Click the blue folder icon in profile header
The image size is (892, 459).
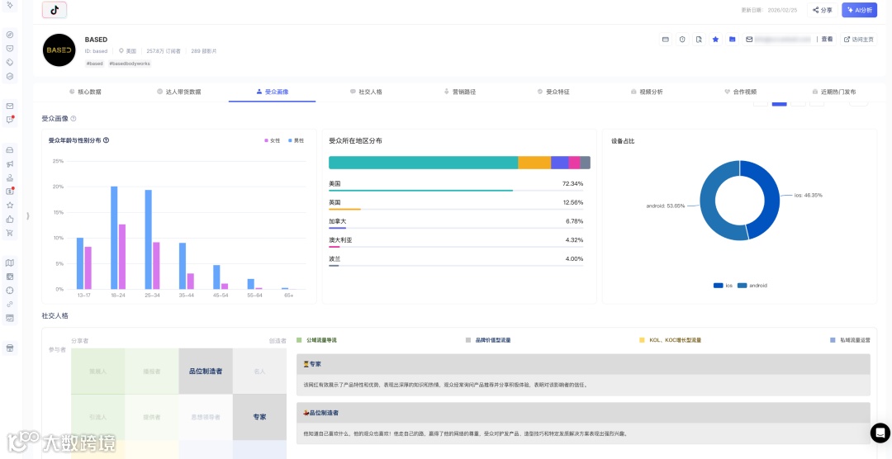pyautogui.click(x=733, y=40)
